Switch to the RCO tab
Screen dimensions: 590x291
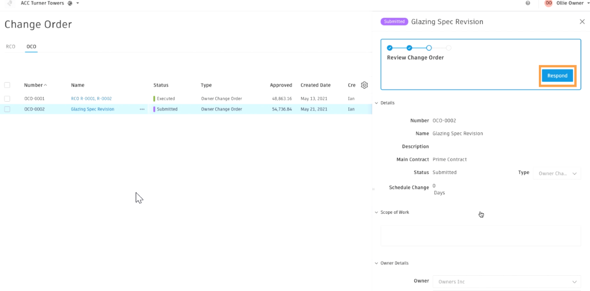click(11, 47)
